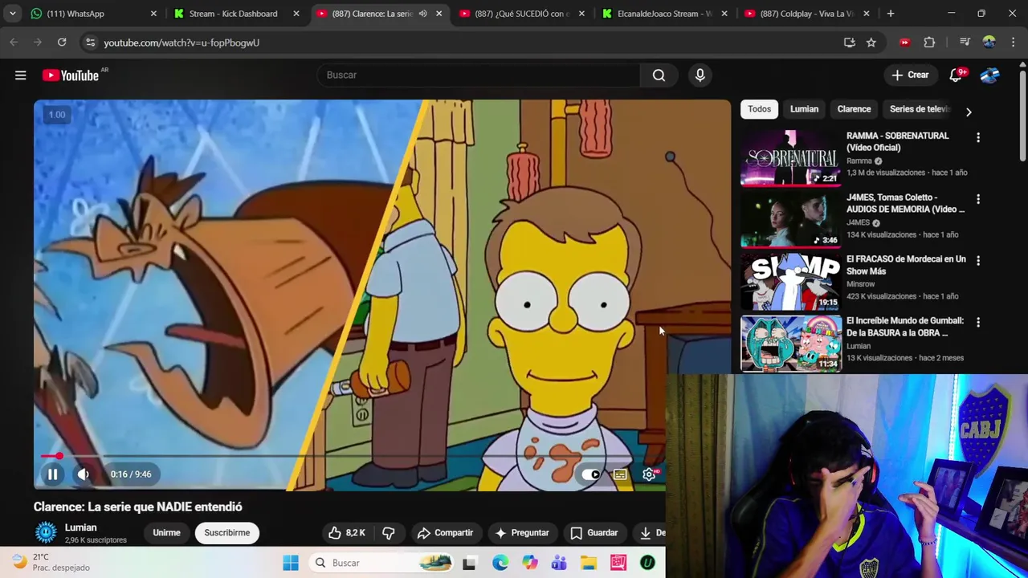Toggle subtitles in the player
This screenshot has width=1028, height=578.
(x=620, y=474)
